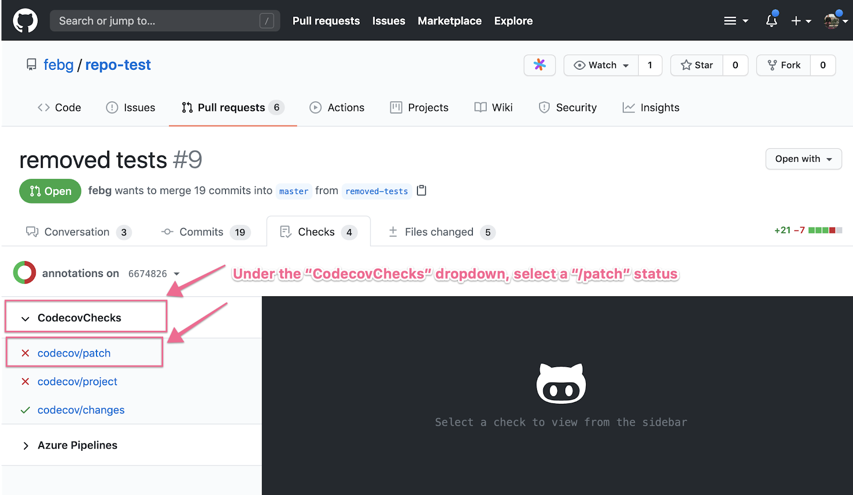Image resolution: width=853 pixels, height=495 pixels.
Task: Click the red-green annotations status circle
Action: (x=25, y=272)
